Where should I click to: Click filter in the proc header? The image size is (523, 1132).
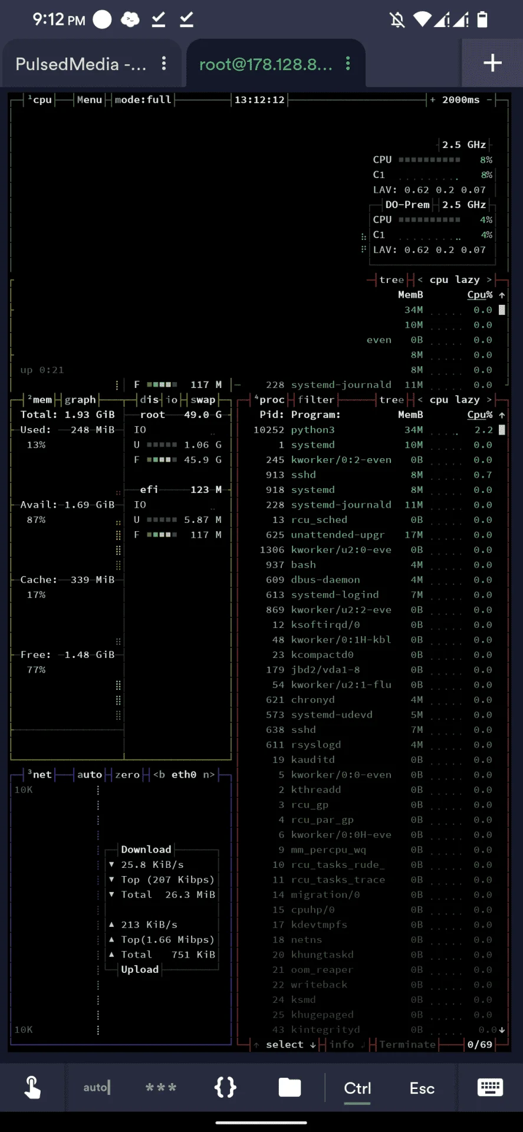coord(316,400)
